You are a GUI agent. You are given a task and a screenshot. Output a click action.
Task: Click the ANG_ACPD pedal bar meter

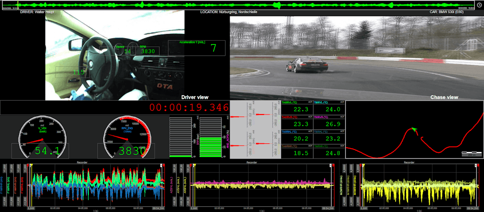(214, 137)
